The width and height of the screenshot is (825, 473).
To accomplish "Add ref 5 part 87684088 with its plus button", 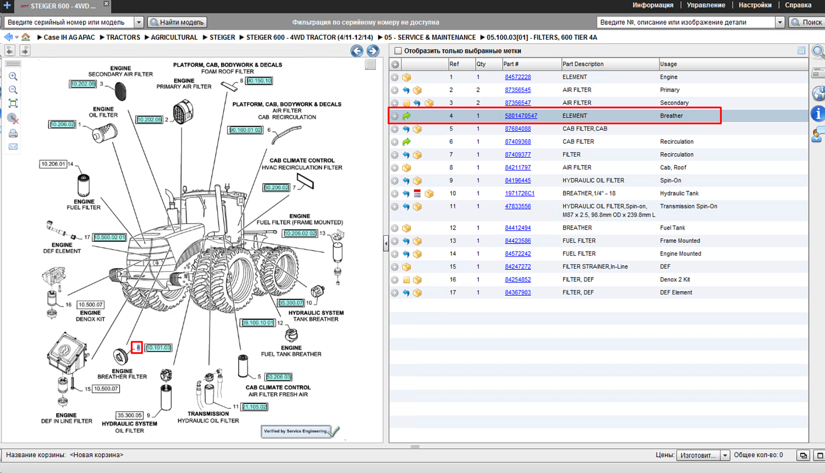I will [x=395, y=129].
